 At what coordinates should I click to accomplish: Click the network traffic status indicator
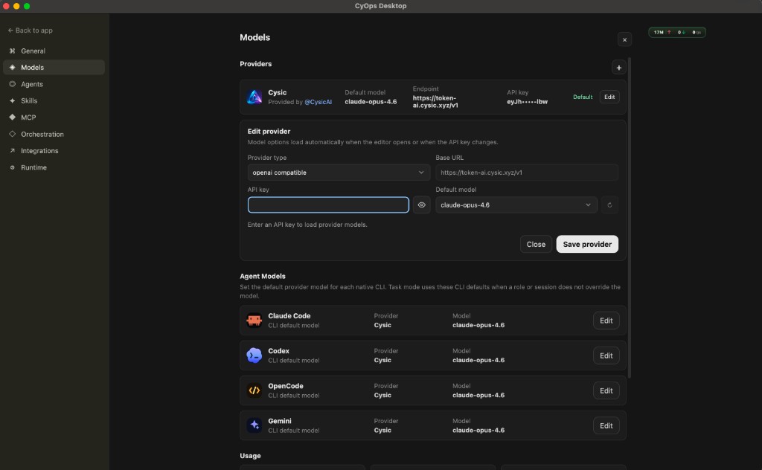click(x=677, y=32)
